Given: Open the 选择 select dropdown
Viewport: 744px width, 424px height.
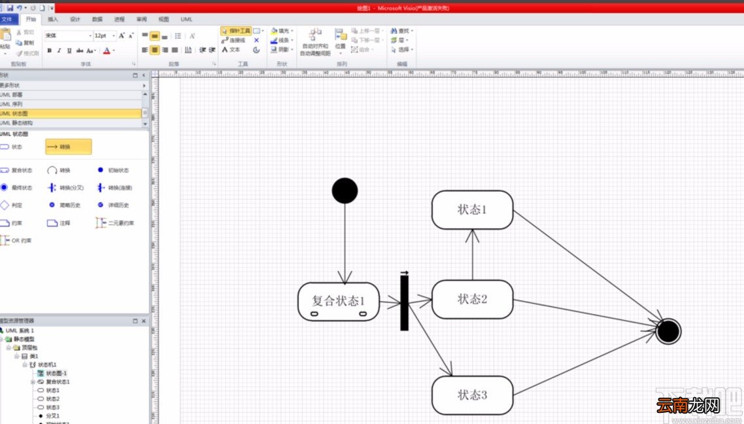Looking at the screenshot, I should 402,49.
